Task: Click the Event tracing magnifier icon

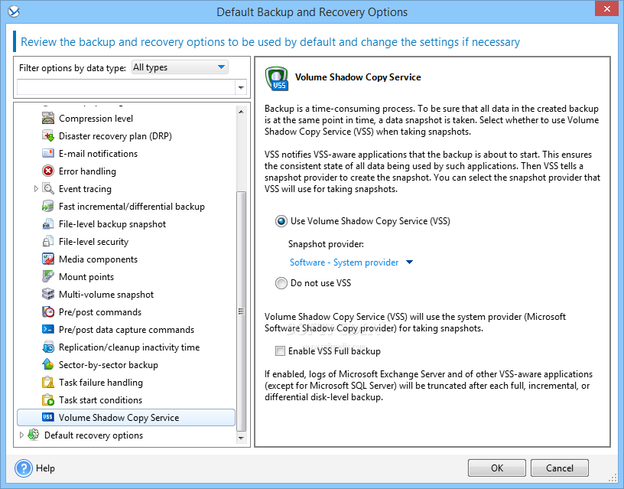Action: [x=48, y=188]
